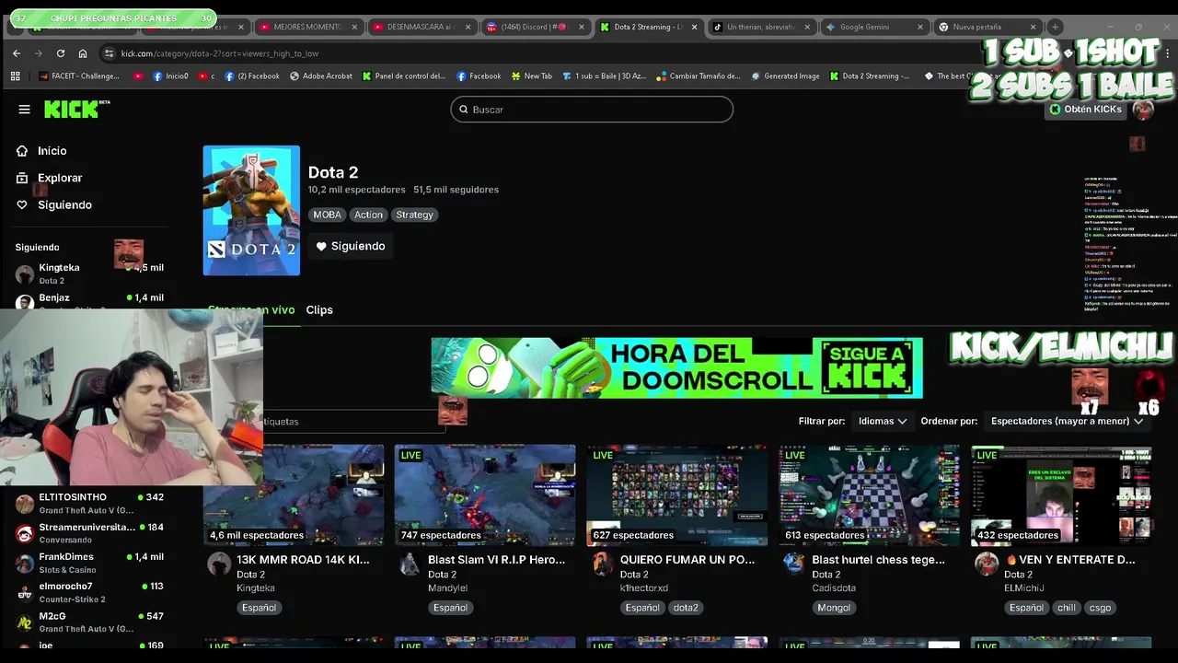The image size is (1178, 663).
Task: Click the Siguiendo heart icon in sidebar
Action: (22, 204)
